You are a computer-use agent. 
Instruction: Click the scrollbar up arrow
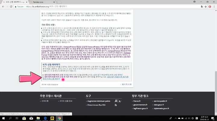216,10
